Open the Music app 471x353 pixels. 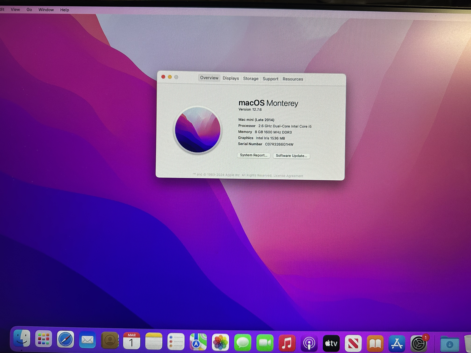(287, 343)
